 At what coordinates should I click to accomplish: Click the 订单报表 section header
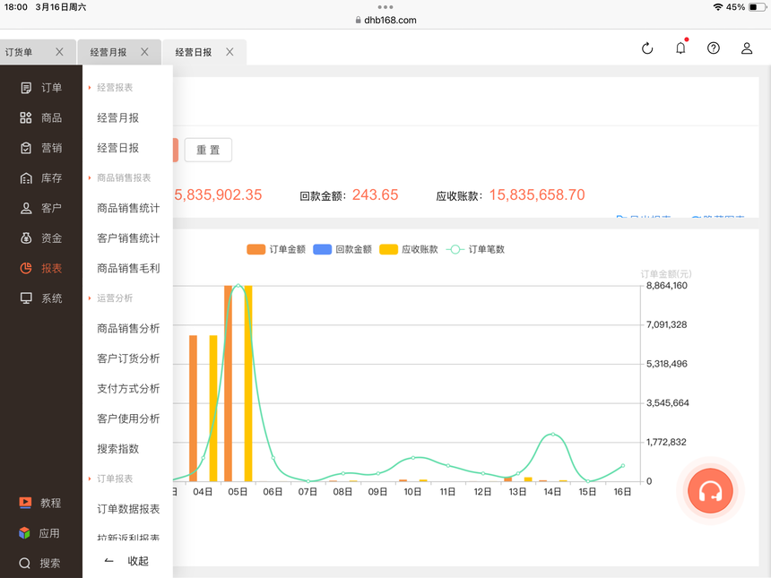pos(115,479)
